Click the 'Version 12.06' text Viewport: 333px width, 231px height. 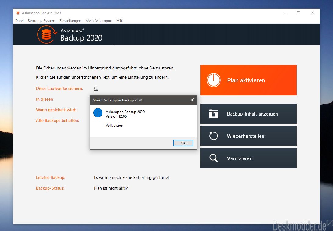point(116,116)
